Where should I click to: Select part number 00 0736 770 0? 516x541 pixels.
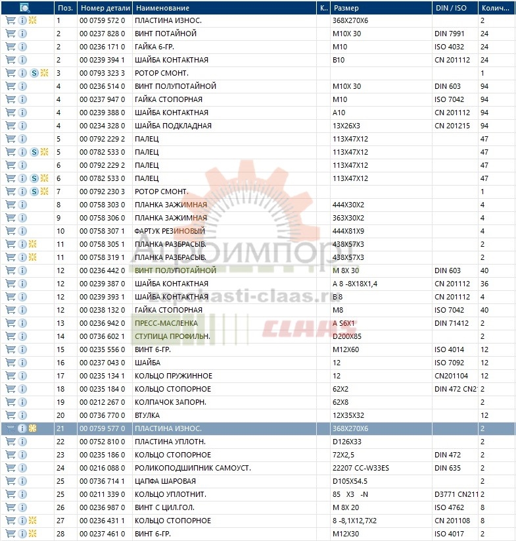(102, 415)
